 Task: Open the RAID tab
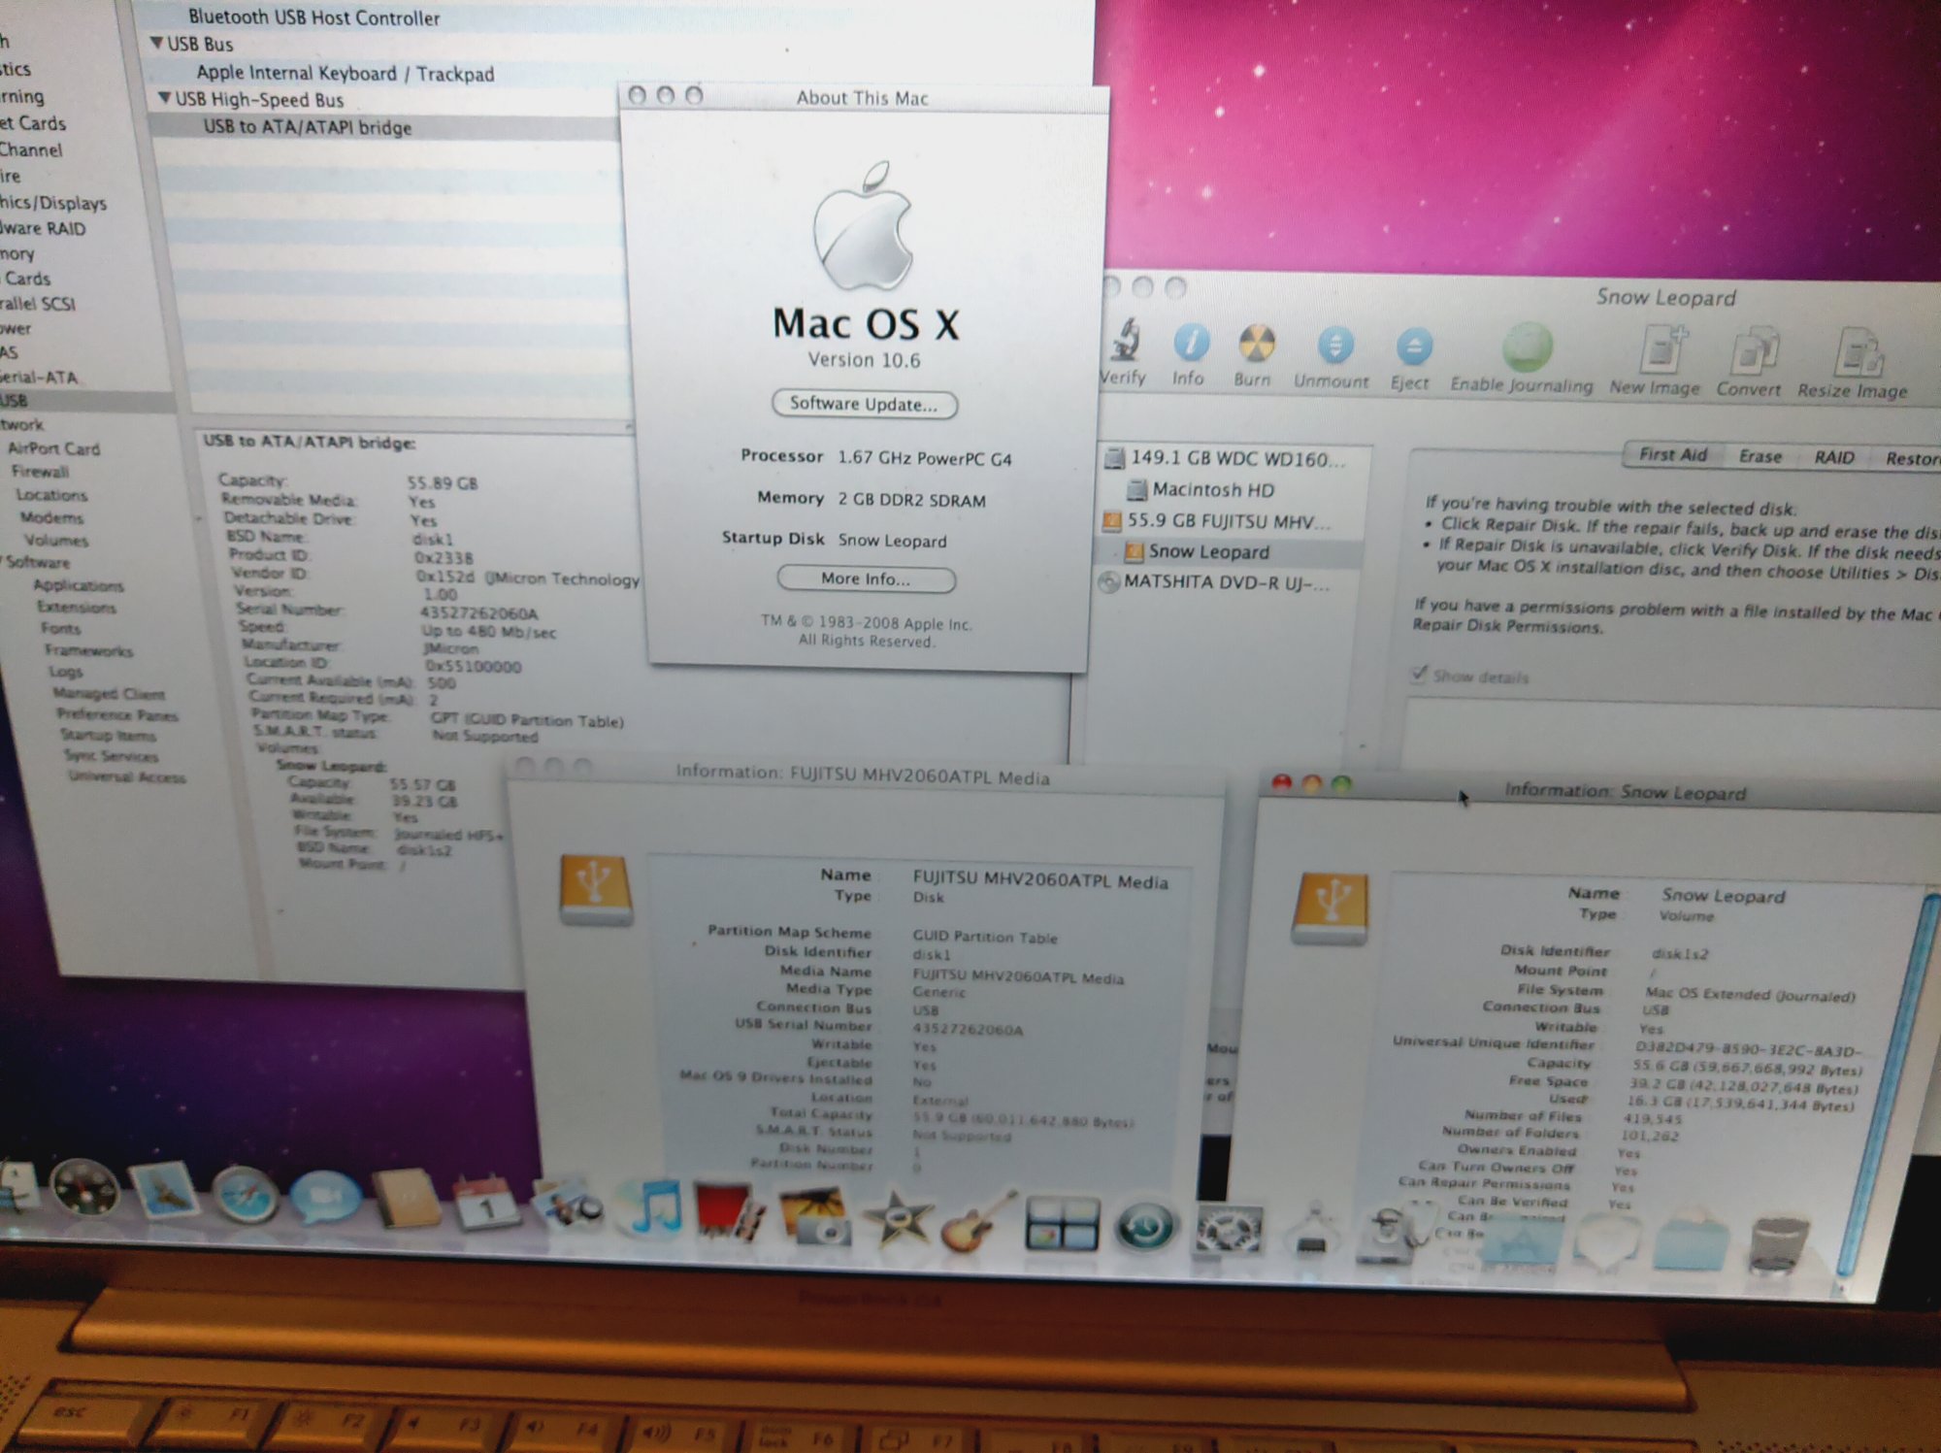pos(1833,457)
